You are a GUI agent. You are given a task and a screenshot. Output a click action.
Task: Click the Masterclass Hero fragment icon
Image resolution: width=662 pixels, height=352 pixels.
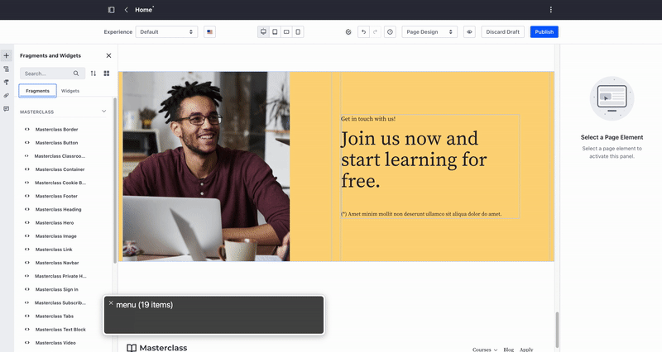(27, 222)
